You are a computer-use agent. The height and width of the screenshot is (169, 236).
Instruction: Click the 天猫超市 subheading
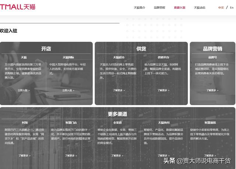tap(119, 57)
